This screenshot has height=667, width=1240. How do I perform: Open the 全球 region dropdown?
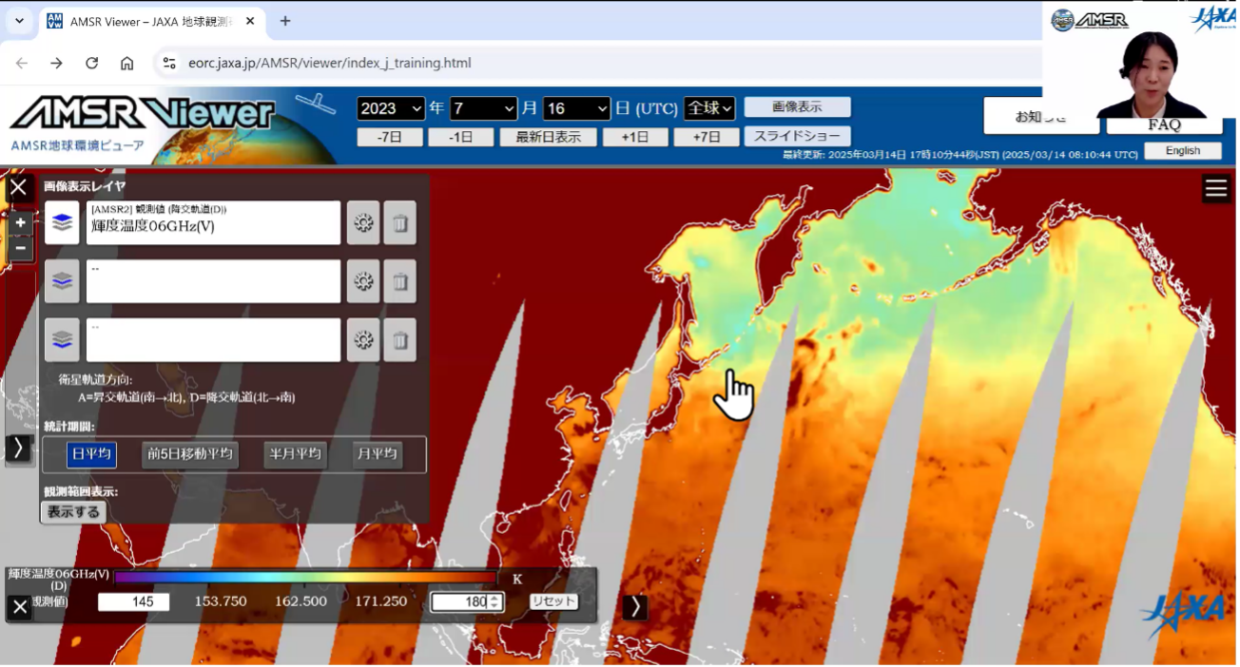point(709,108)
